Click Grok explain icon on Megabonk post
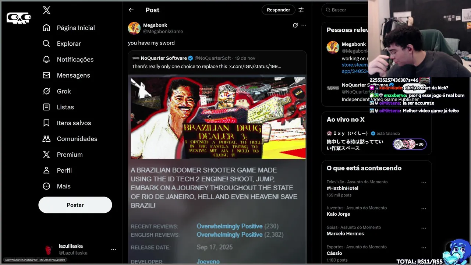The height and width of the screenshot is (265, 471). [x=295, y=25]
